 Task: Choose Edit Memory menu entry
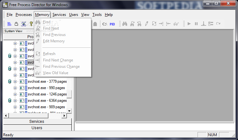pyautogui.click(x=63, y=41)
